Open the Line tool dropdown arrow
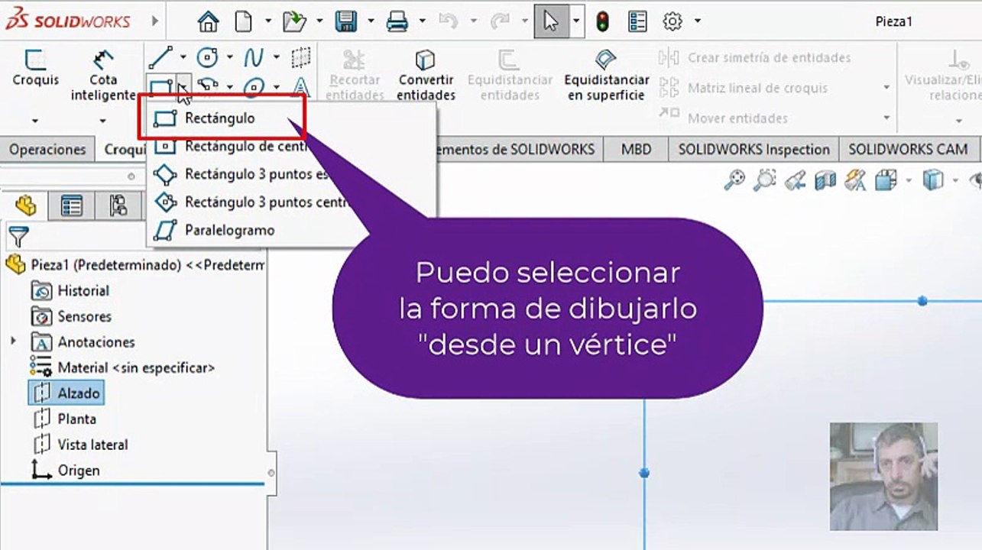Viewport: 982px width, 550px height. coord(183,57)
